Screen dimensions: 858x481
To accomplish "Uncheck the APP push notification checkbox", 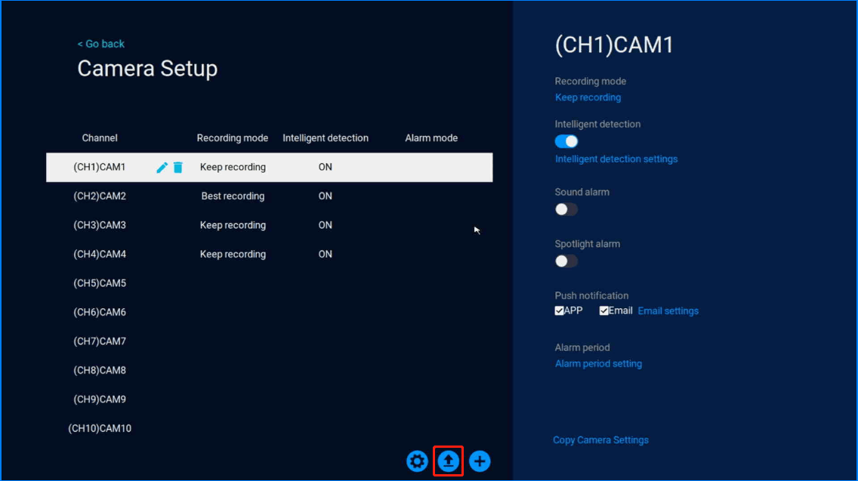I will point(560,310).
